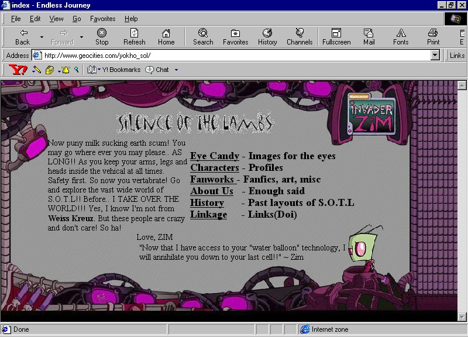Click the "Internet zone" status text

click(330, 329)
